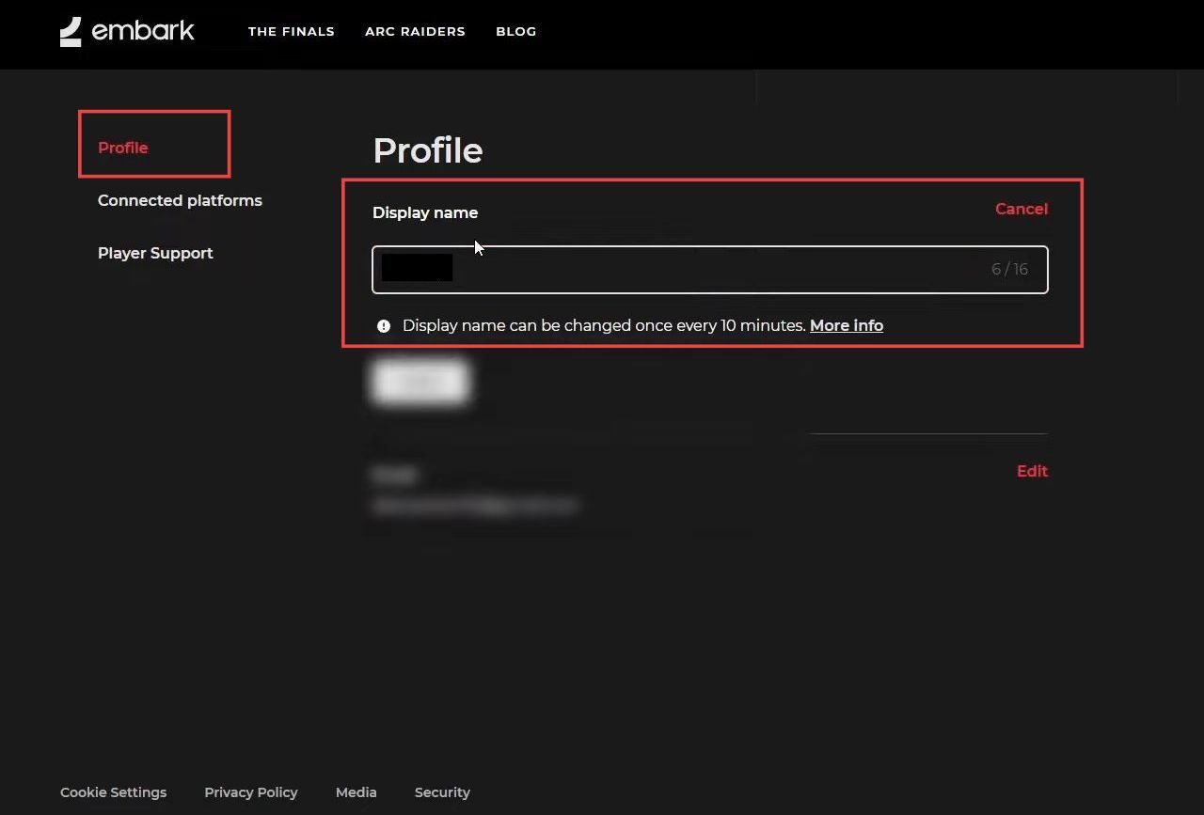Open THE FINALS from top navigation
This screenshot has width=1204, height=815.
pos(291,31)
